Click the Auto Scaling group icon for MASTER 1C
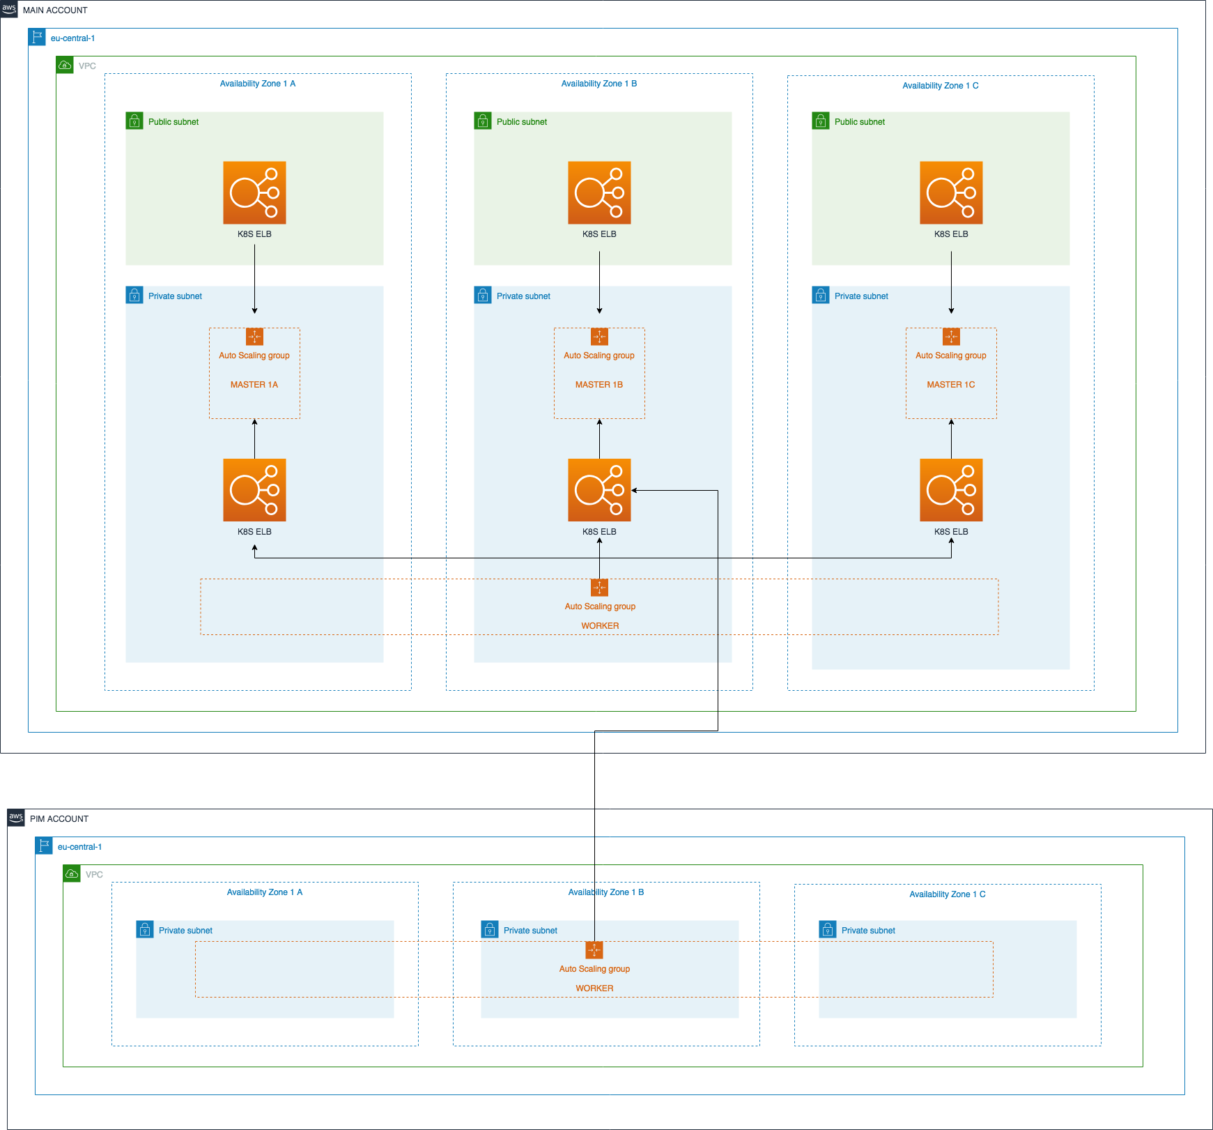Image resolution: width=1213 pixels, height=1130 pixels. click(x=951, y=337)
